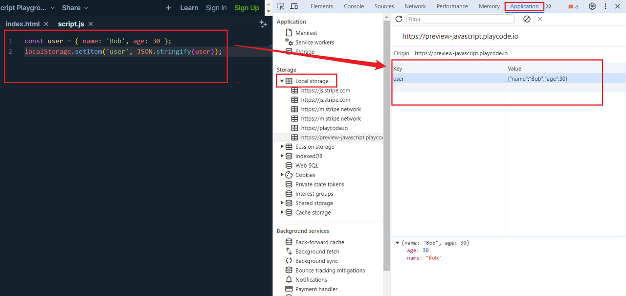This screenshot has height=296, width=626.
Task: Sort by the Value column header
Action: pyautogui.click(x=566, y=68)
